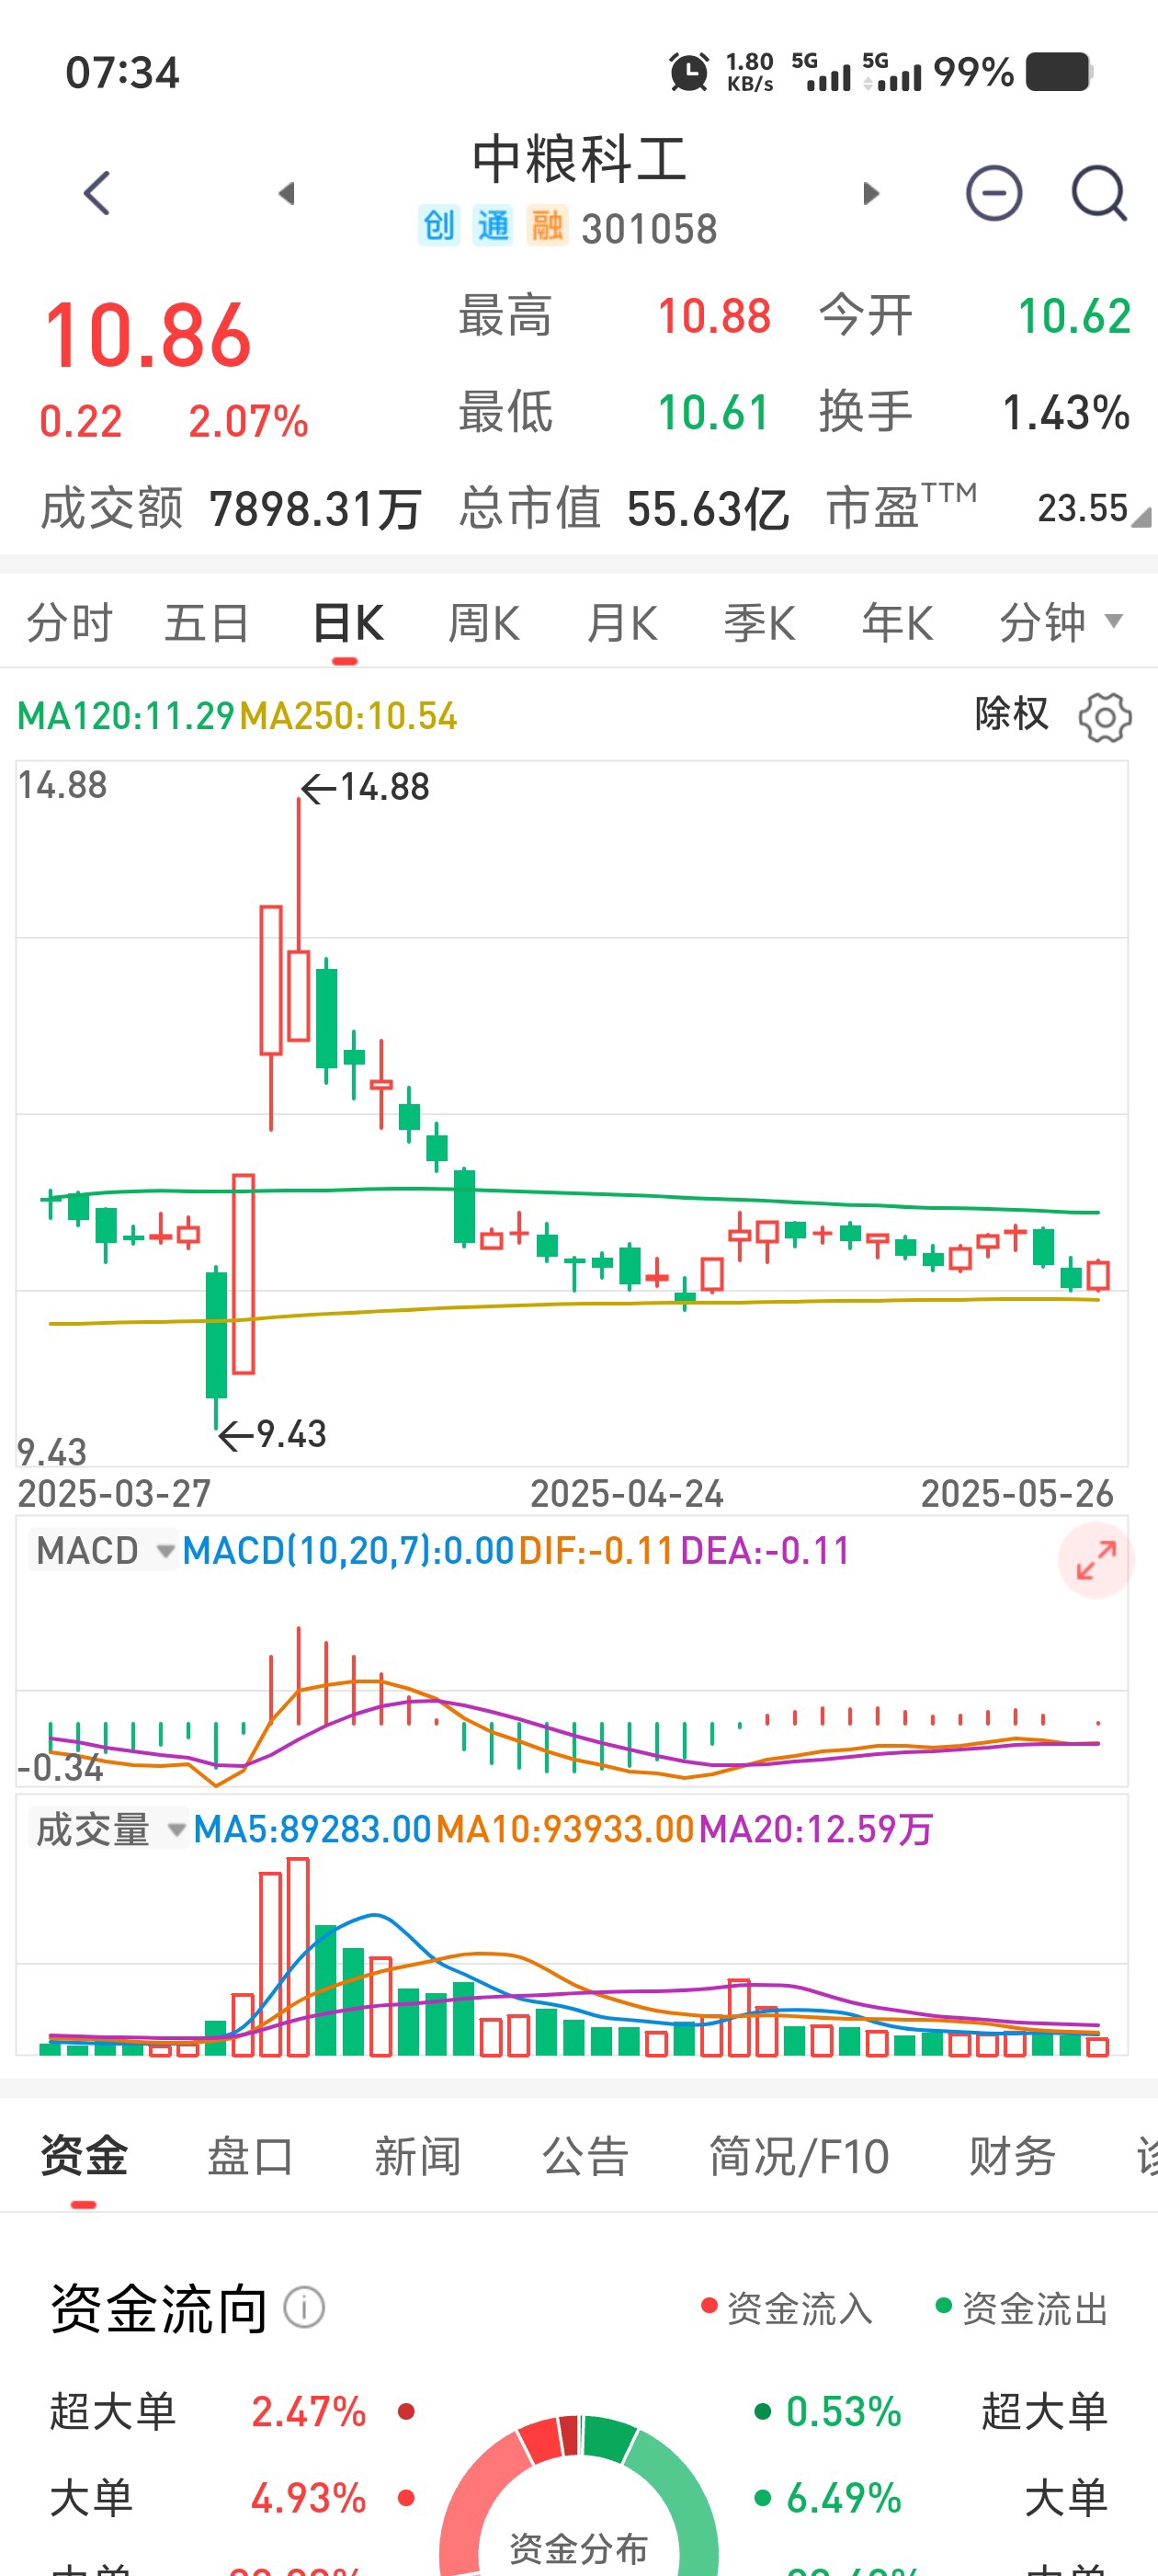Open the 公告 section tab
Screen dimensions: 1158x2576
[x=585, y=2156]
